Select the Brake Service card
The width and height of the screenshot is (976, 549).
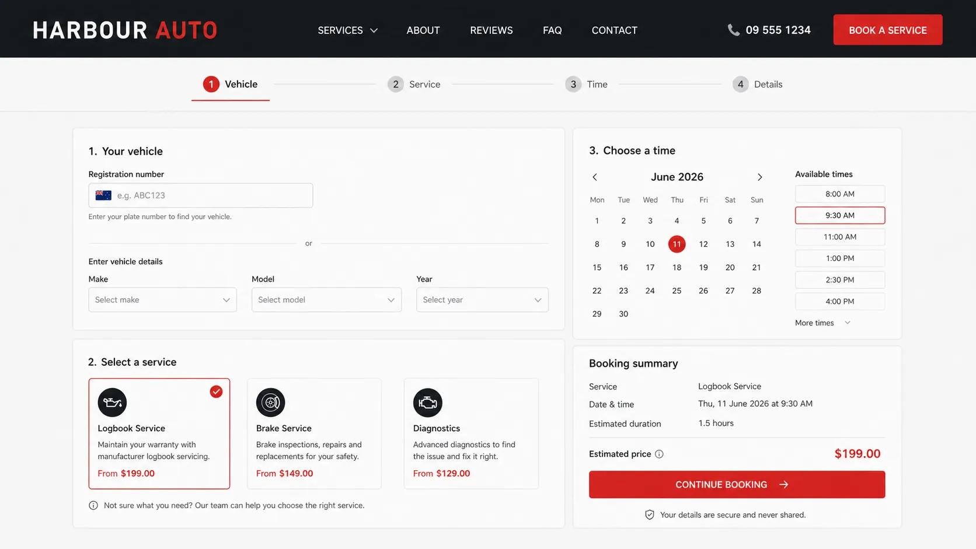coord(314,433)
